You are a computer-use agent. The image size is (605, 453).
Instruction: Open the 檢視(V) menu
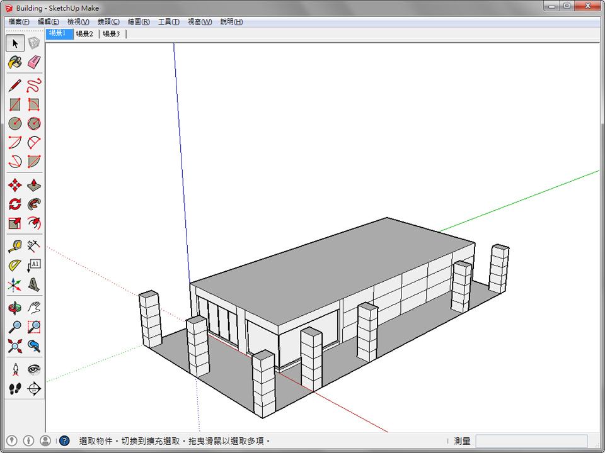click(x=78, y=22)
